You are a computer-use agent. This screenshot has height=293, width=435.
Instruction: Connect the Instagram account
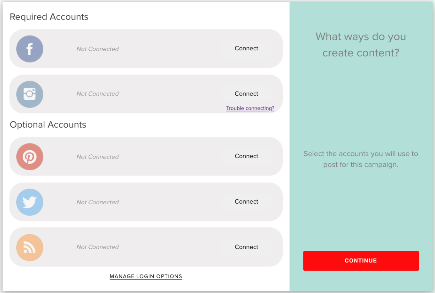point(246,94)
